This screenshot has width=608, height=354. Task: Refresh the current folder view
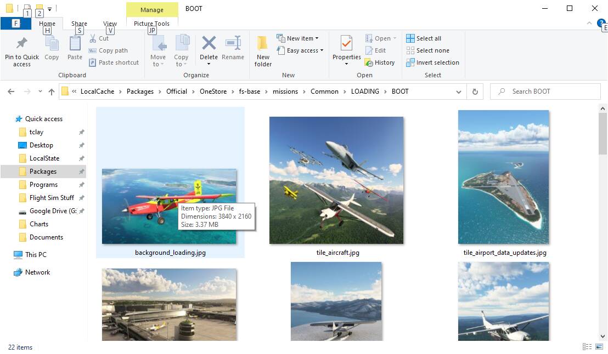[475, 92]
